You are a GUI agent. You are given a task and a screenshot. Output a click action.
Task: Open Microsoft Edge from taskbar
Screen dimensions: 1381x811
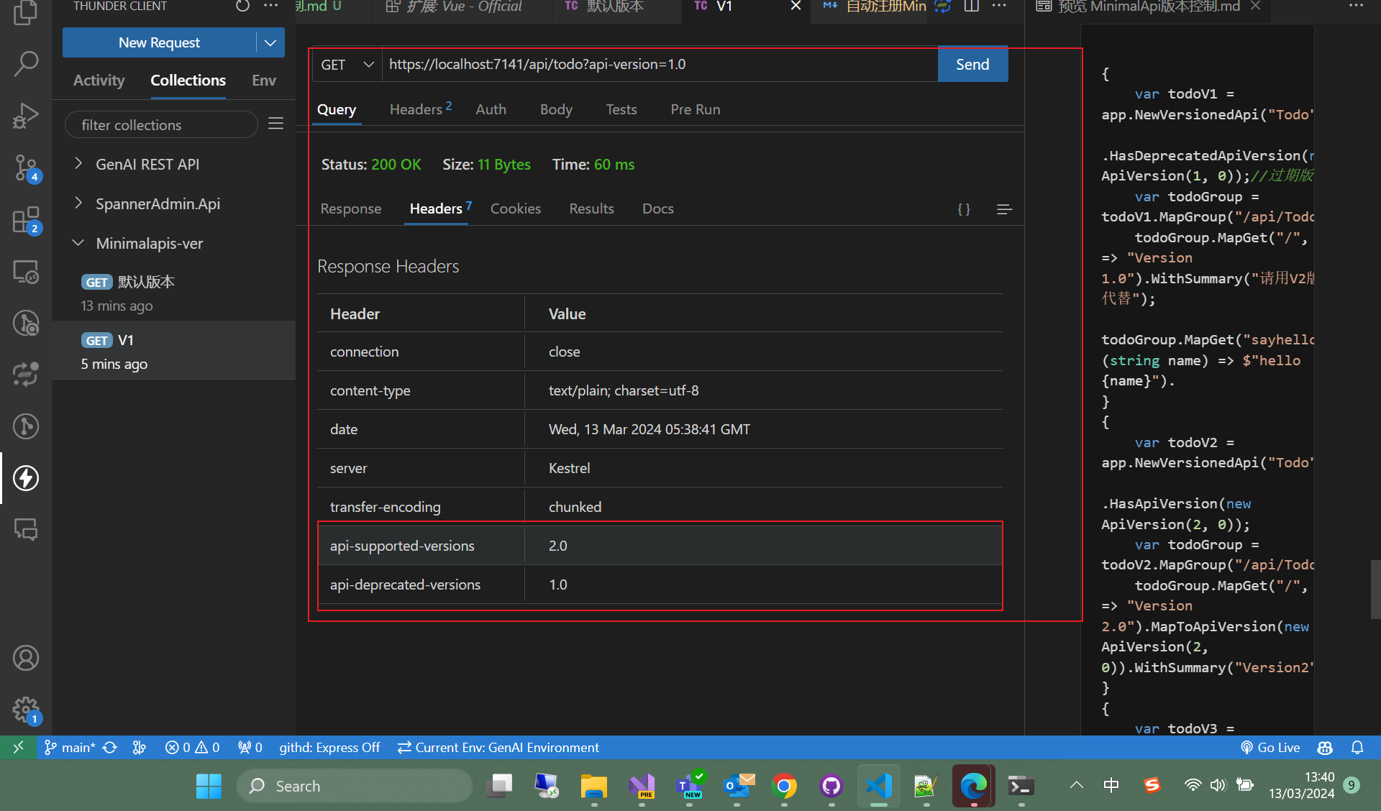point(974,786)
